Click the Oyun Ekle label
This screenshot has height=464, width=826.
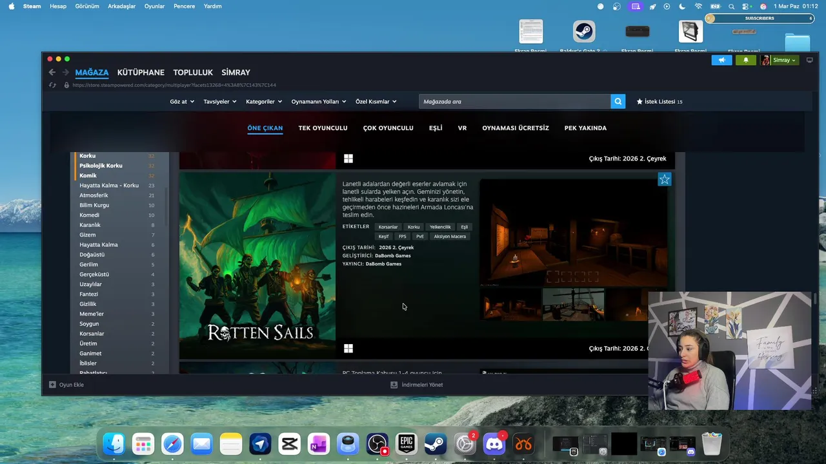72,385
